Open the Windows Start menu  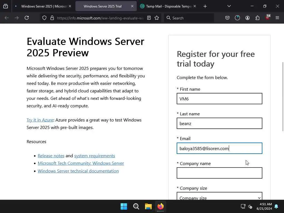coord(124,206)
